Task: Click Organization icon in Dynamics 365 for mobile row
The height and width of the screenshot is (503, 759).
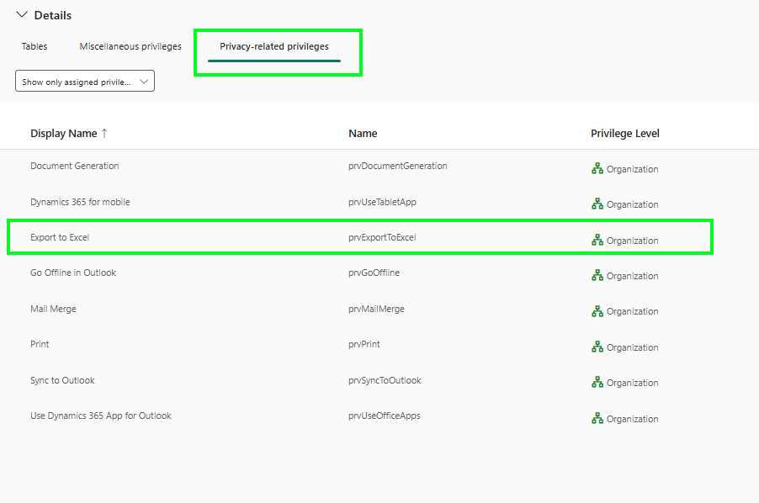Action: pos(597,204)
